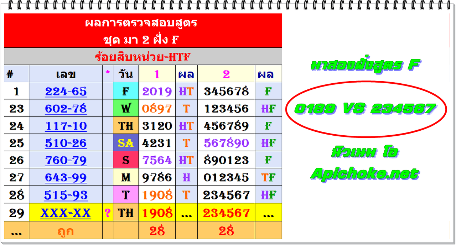The width and height of the screenshot is (456, 245).
Task: Click the orange 1908 in row 28
Action: (157, 195)
